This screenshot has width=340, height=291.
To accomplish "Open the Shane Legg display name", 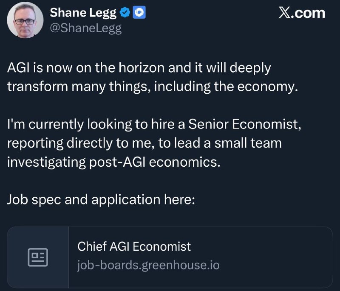I will tap(83, 13).
